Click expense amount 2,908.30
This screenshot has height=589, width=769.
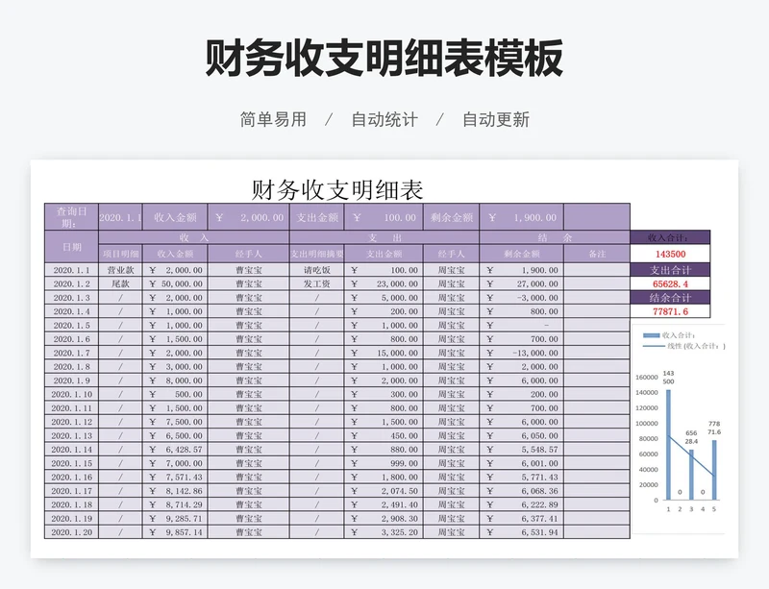[384, 519]
